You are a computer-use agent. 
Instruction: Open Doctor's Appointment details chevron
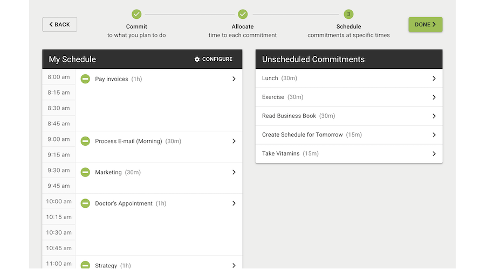click(234, 203)
